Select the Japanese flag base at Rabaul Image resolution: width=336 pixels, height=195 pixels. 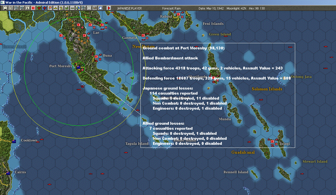tap(178, 14)
